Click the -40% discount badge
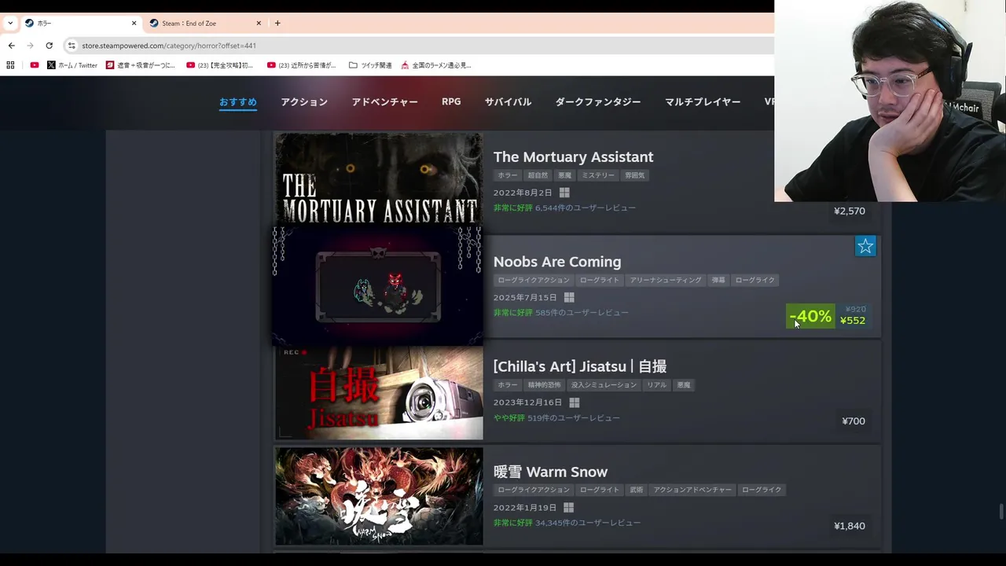Screen dimensions: 1006x566 click(810, 316)
